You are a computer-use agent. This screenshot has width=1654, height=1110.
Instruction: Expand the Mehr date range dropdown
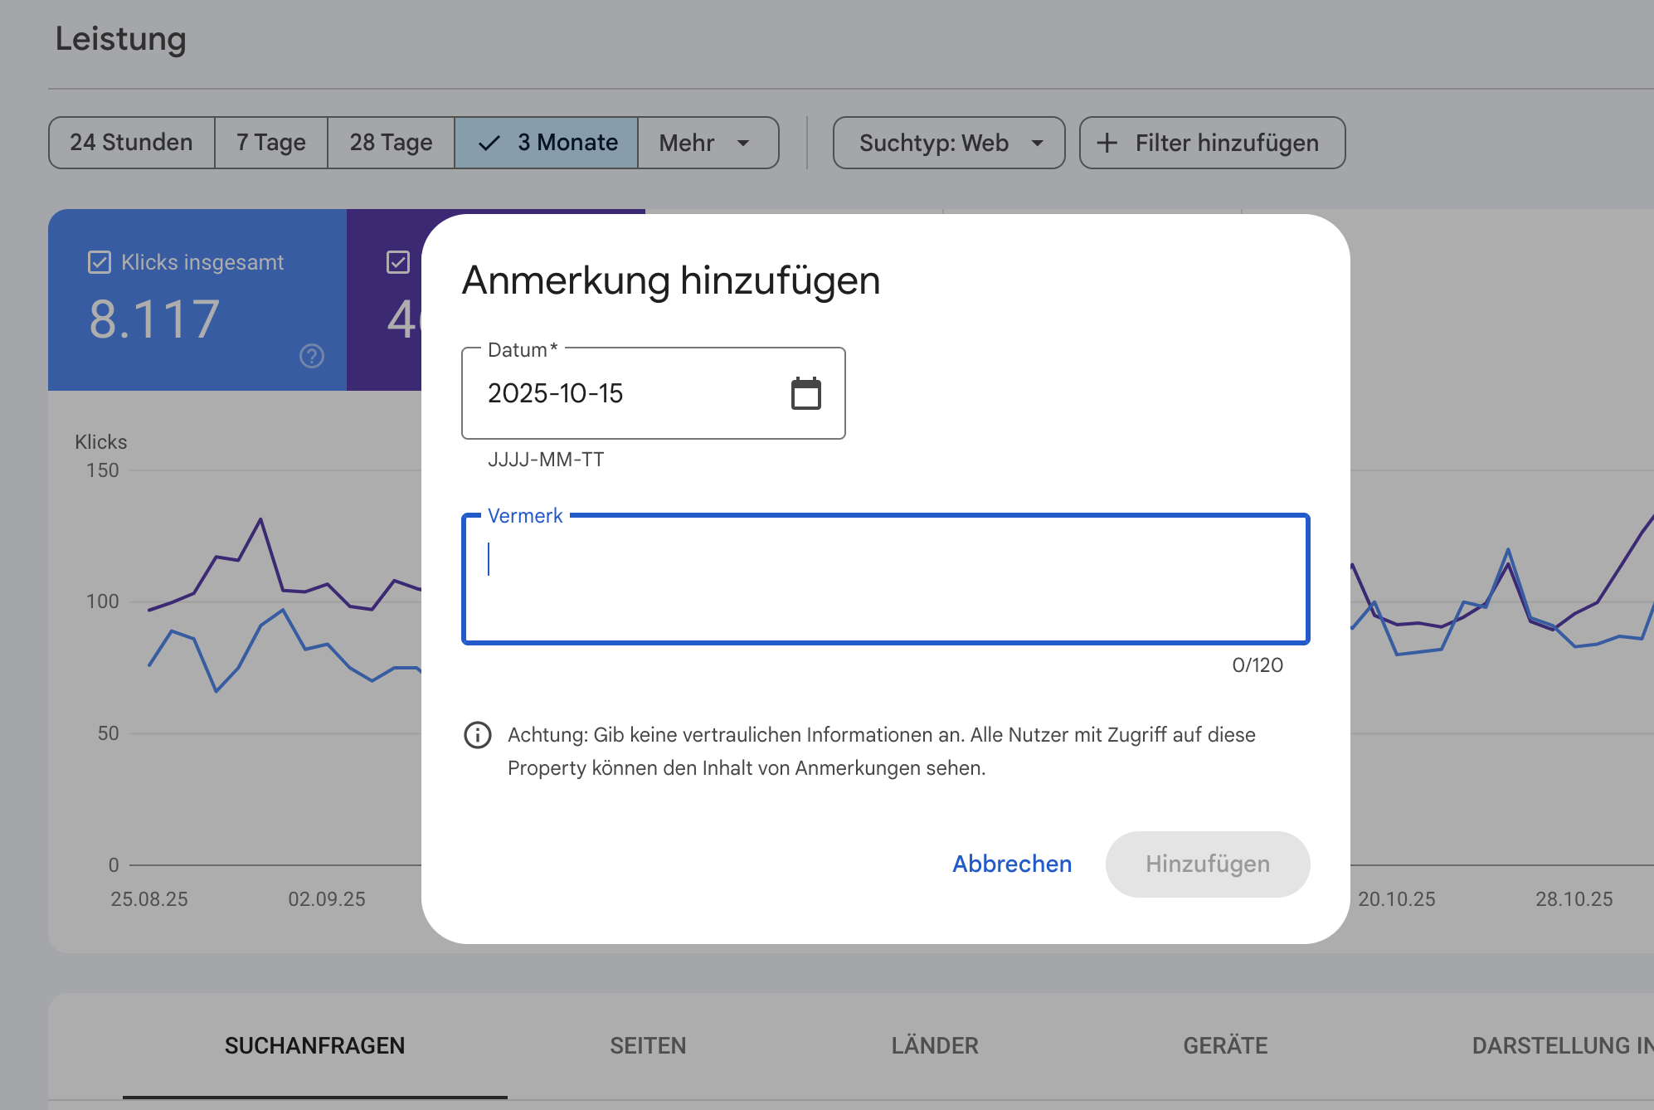click(707, 143)
